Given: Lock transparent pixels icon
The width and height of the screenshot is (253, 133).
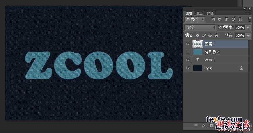Looking at the screenshot, I should coord(197,35).
